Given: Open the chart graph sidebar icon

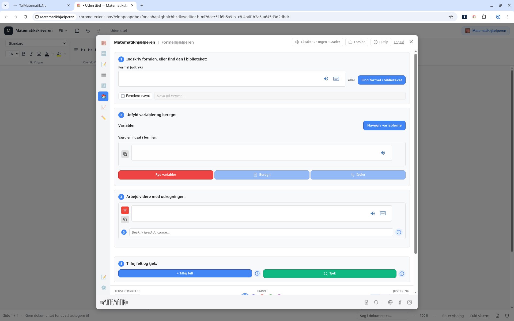Looking at the screenshot, I should click(x=104, y=107).
